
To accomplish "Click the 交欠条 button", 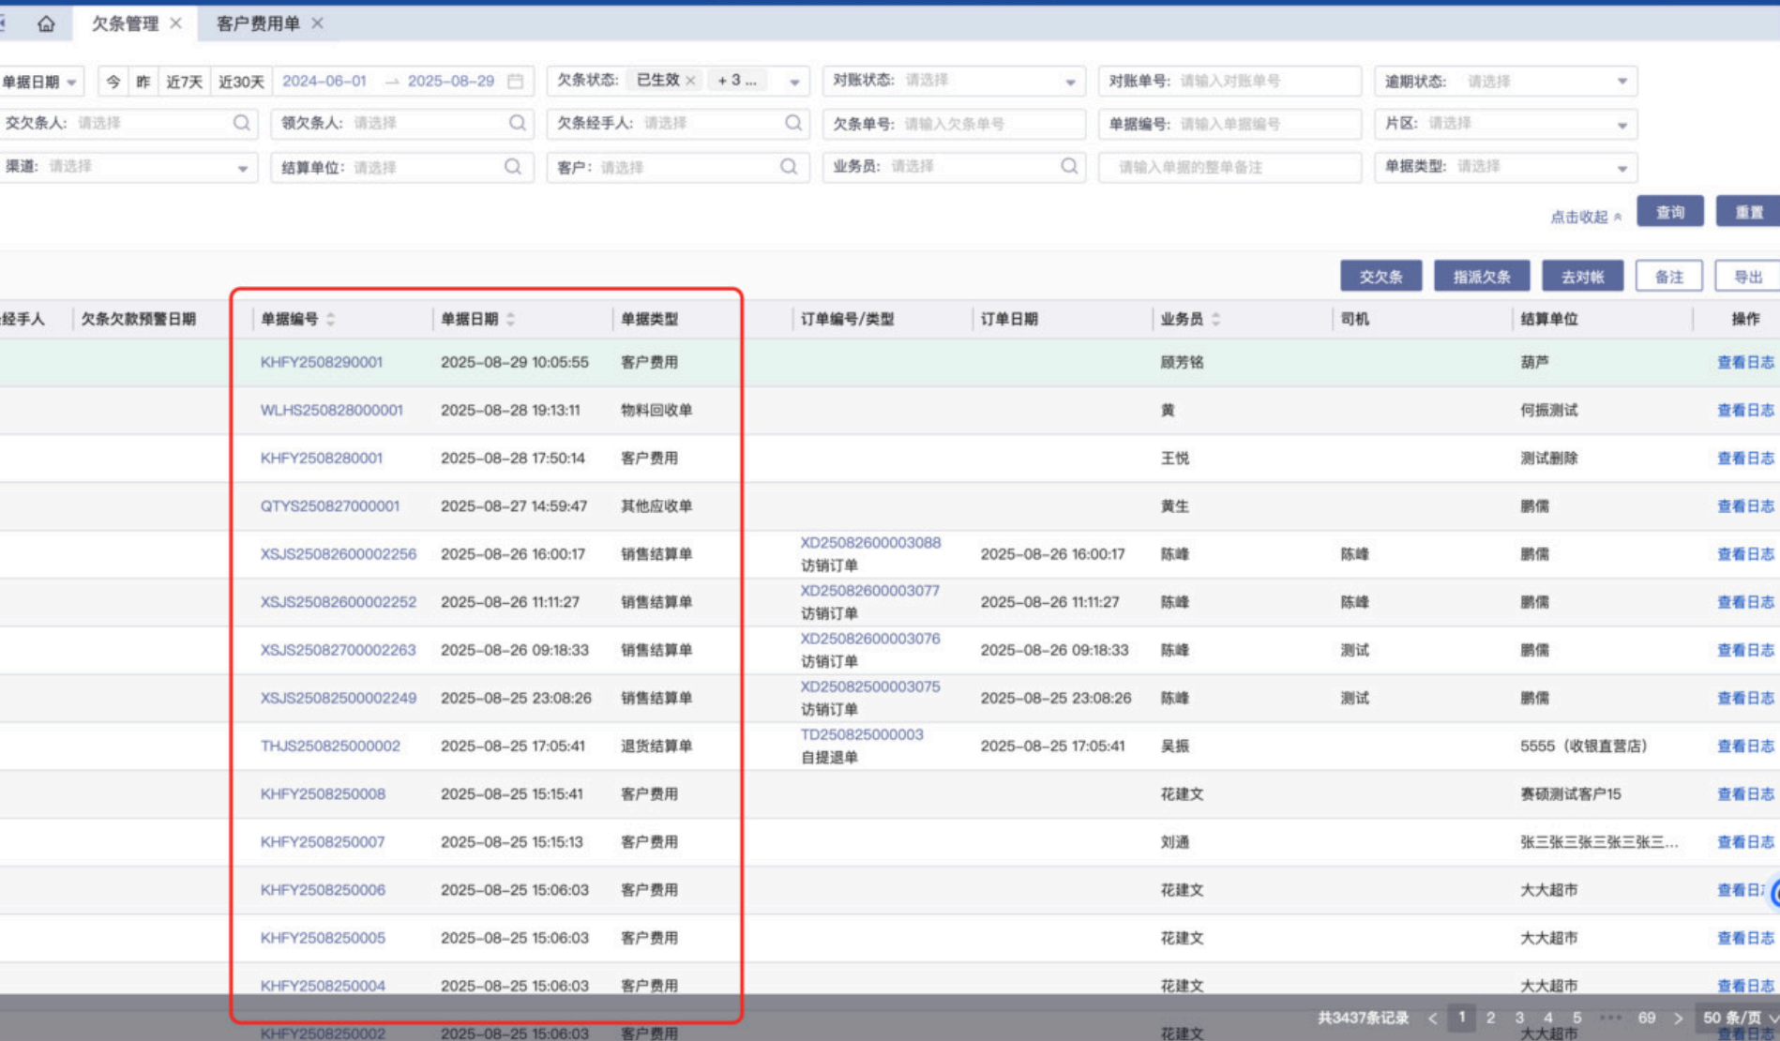I will (x=1380, y=277).
